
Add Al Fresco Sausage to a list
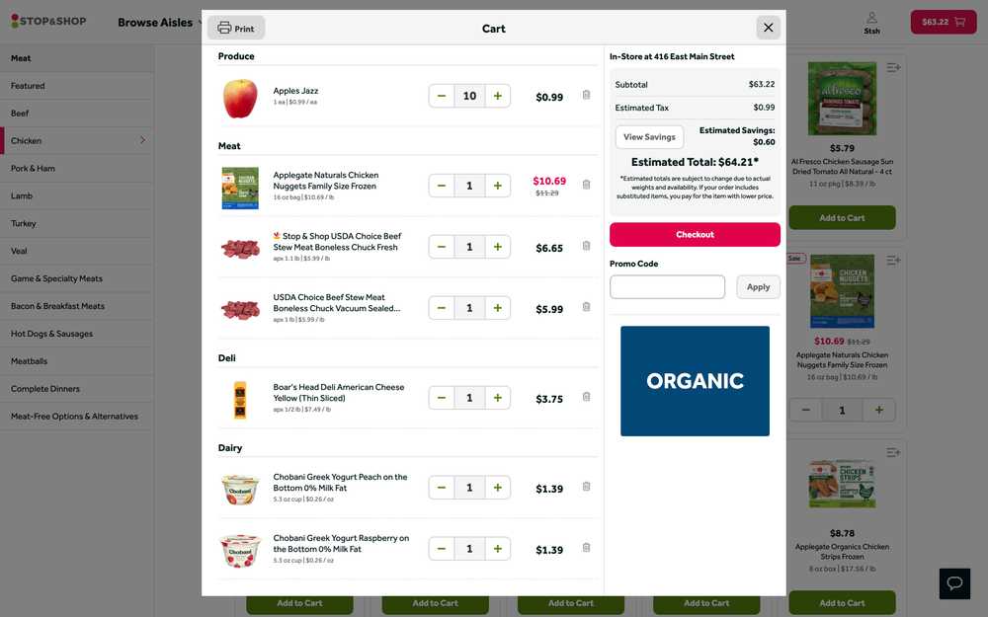(x=893, y=68)
